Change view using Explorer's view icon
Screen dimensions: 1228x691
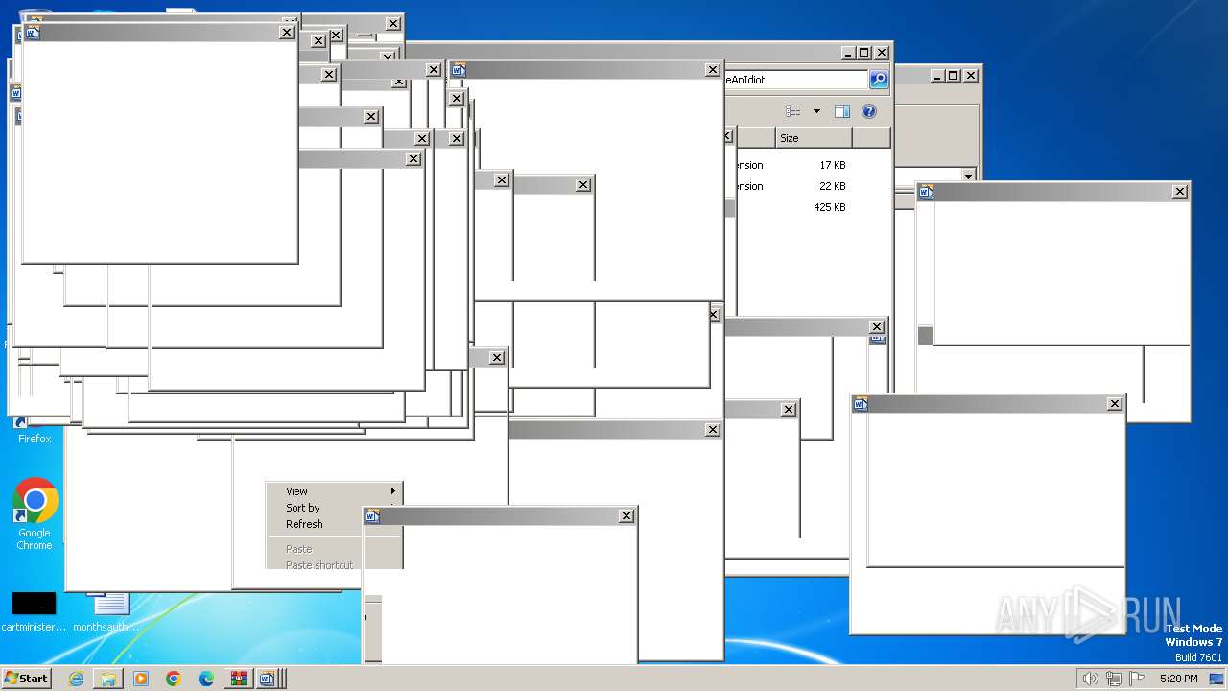pos(793,111)
